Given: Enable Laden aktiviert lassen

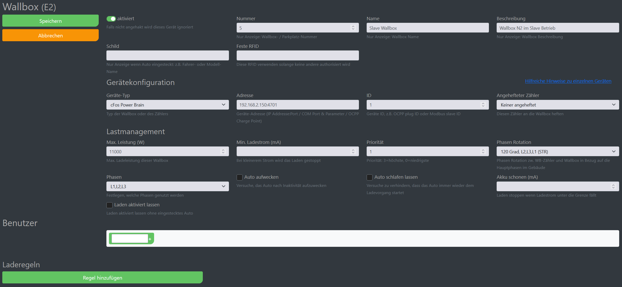Looking at the screenshot, I should [x=109, y=205].
